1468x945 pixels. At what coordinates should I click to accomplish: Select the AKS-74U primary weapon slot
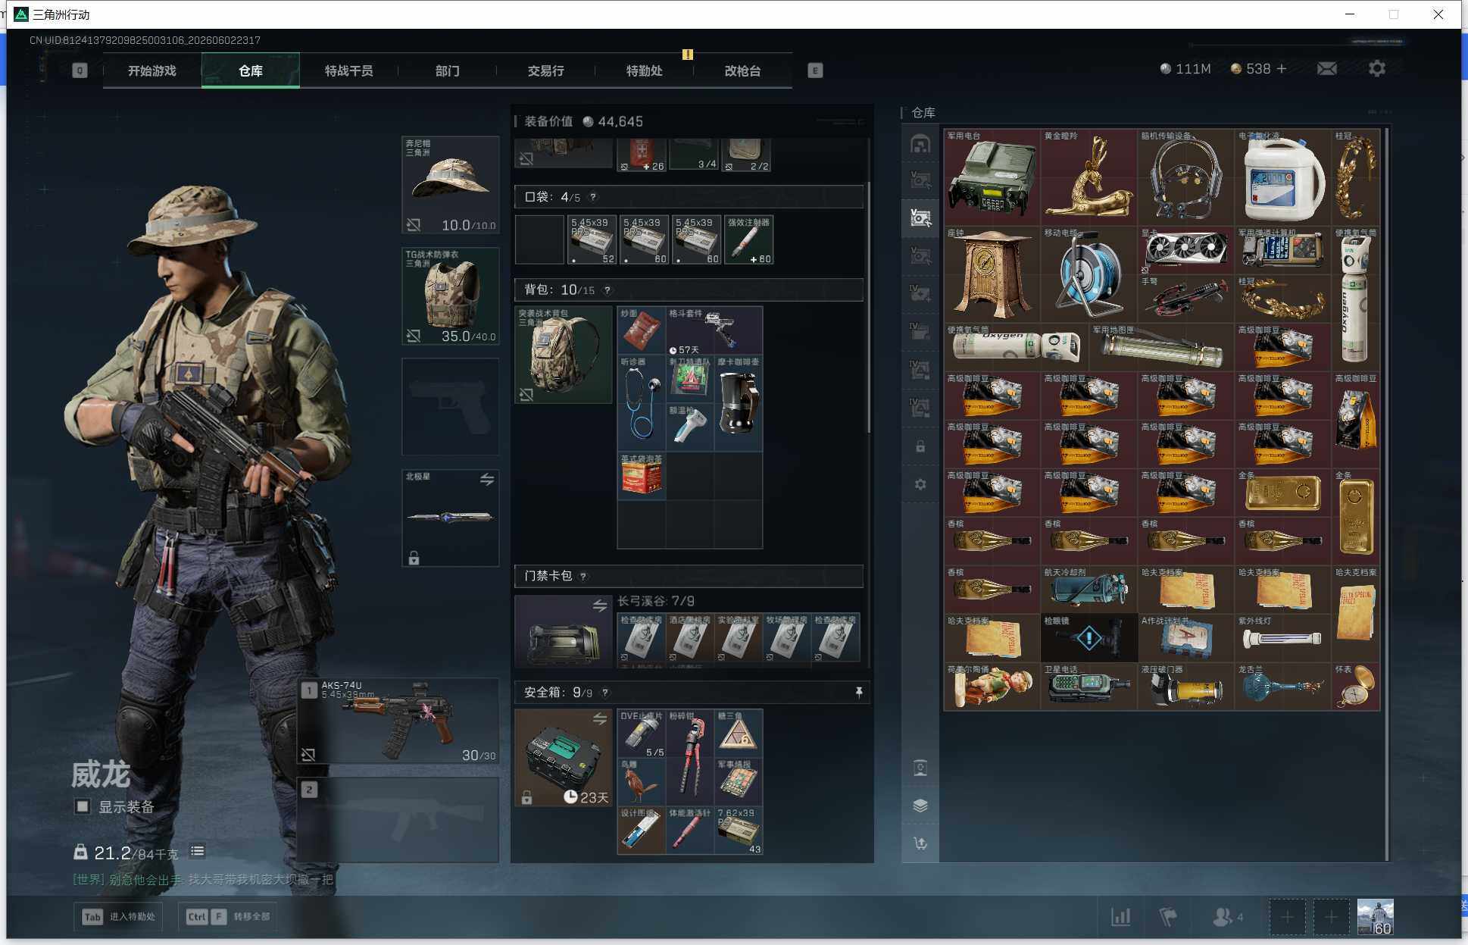tap(398, 721)
